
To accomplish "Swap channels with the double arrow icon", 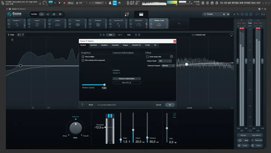I will (246, 140).
